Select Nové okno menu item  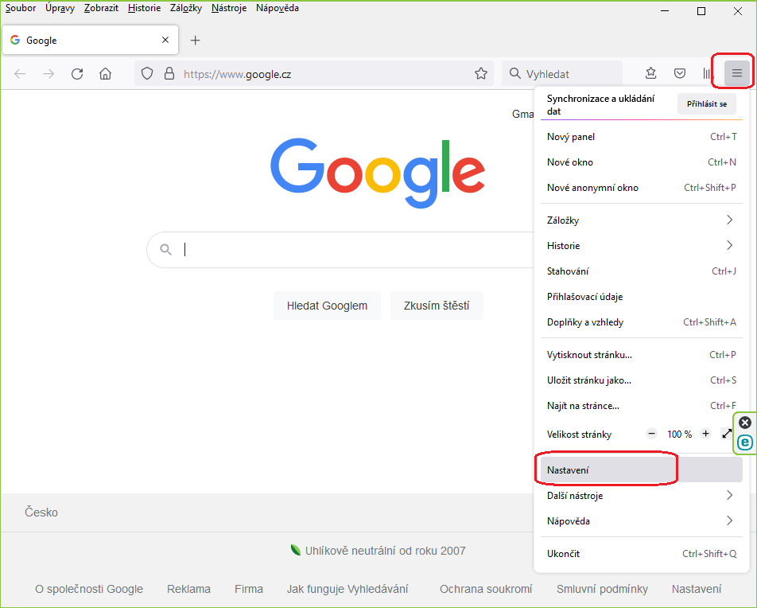tap(641, 162)
